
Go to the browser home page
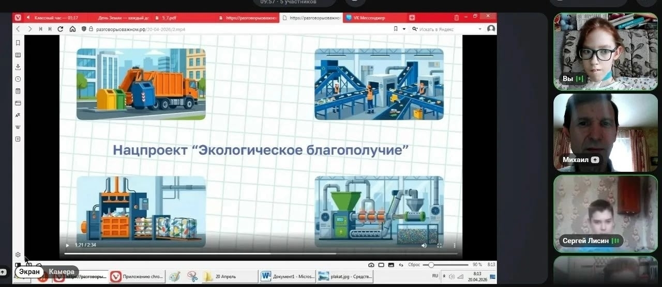tap(72, 29)
